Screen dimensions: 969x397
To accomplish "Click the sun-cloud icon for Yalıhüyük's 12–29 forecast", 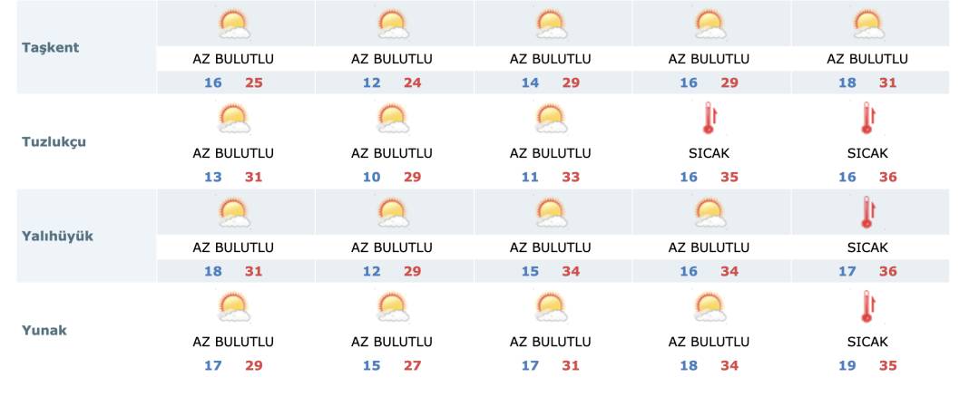I will pyautogui.click(x=392, y=212).
